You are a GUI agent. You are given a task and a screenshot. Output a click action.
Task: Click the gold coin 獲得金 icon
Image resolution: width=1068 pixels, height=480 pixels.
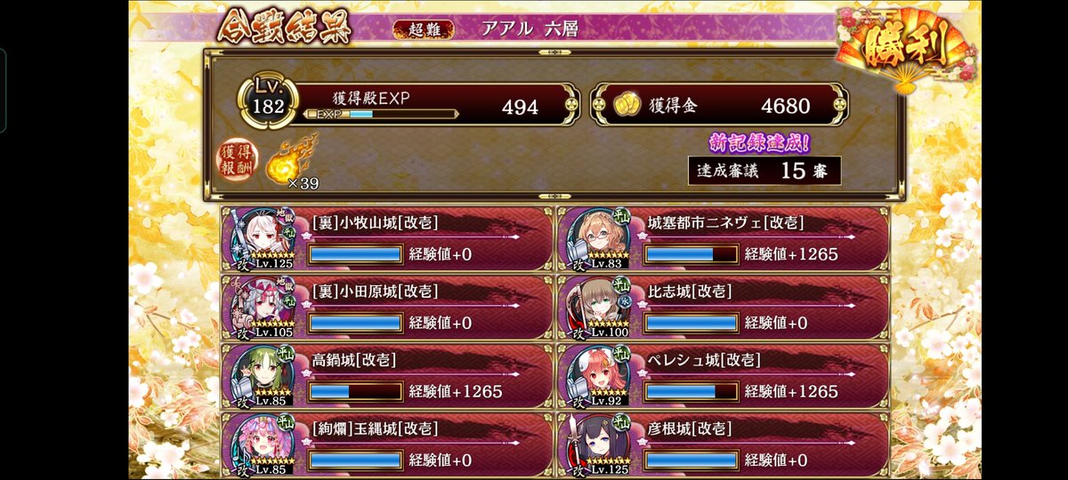coord(627,105)
